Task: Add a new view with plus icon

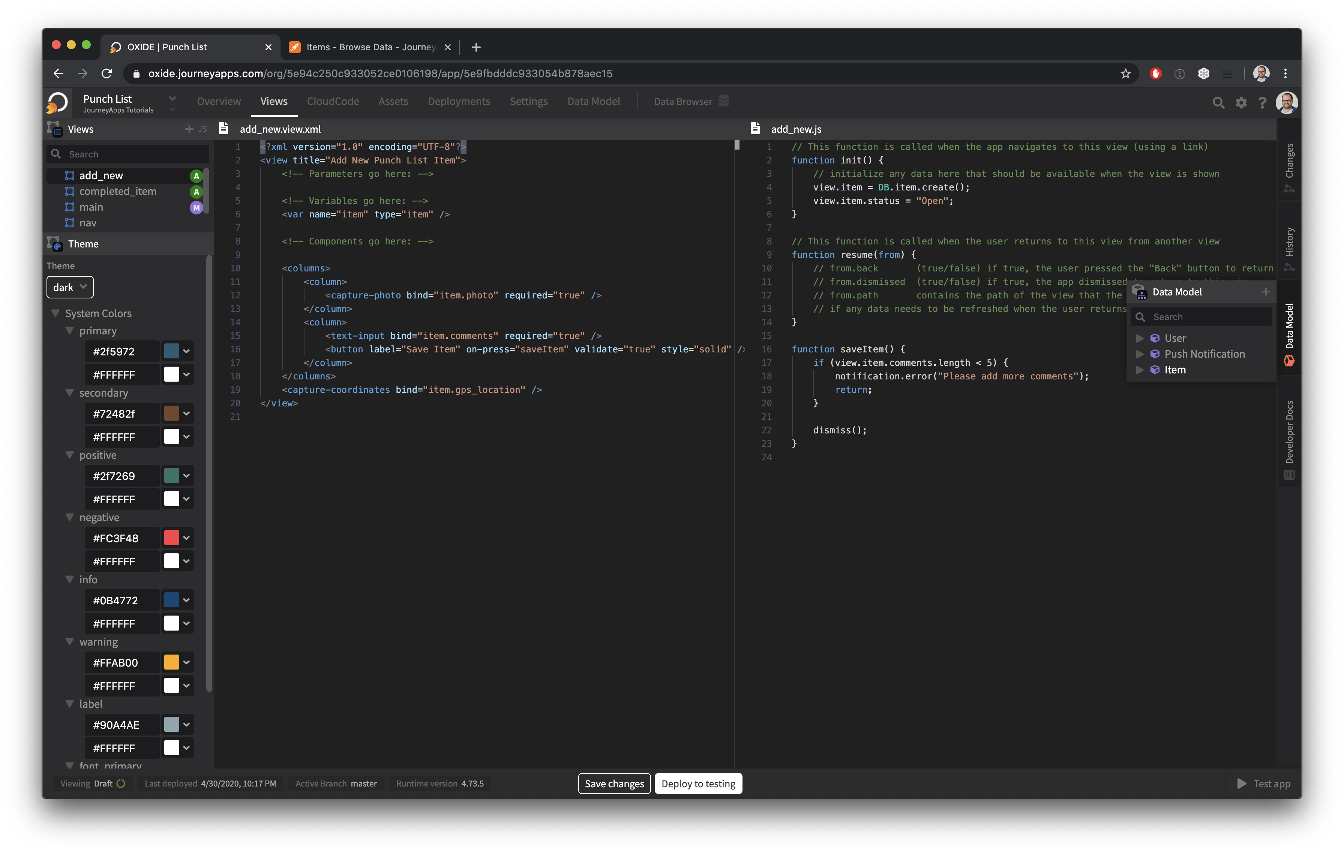Action: tap(189, 129)
